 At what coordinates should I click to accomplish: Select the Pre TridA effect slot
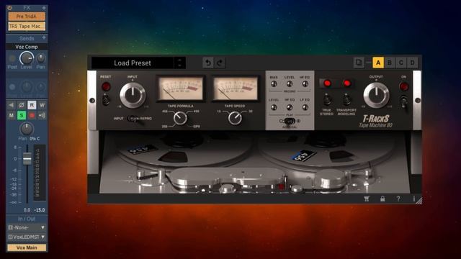coord(27,17)
